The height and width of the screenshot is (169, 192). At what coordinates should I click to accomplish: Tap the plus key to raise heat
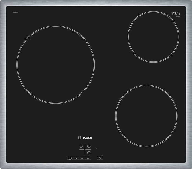(x=88, y=159)
